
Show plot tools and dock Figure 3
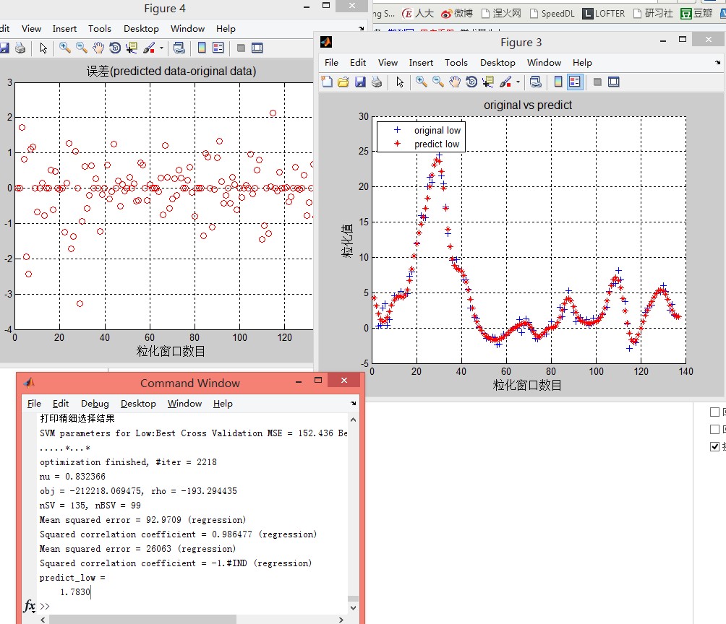[x=612, y=82]
